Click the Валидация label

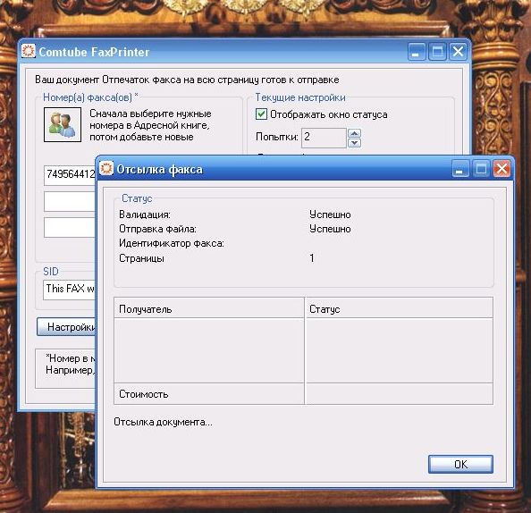tap(145, 214)
